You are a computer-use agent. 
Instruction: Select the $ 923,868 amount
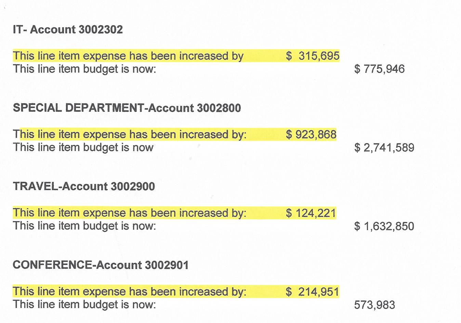311,134
